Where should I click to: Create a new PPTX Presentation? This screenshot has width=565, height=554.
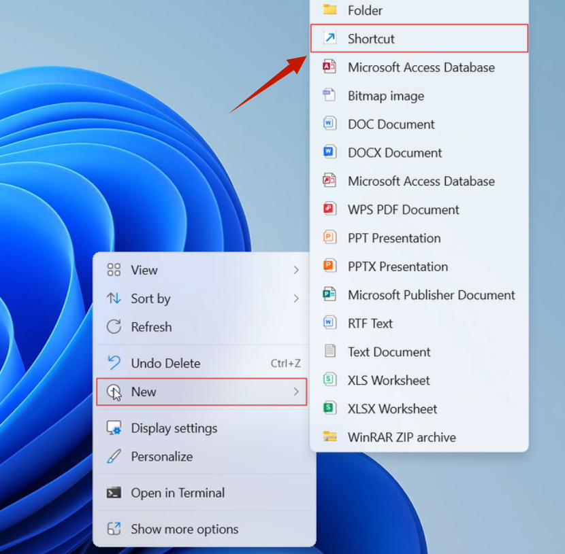[419, 266]
